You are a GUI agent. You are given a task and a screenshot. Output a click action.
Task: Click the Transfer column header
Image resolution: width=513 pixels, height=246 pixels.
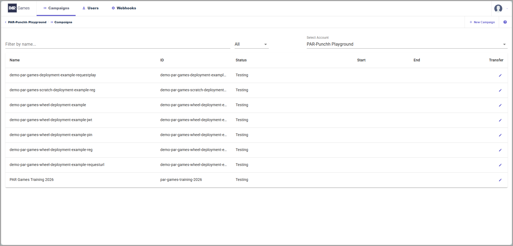point(496,60)
